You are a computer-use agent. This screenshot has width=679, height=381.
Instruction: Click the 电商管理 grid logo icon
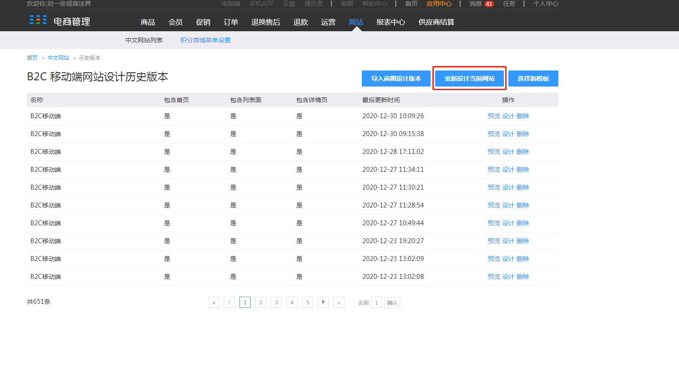tap(38, 20)
